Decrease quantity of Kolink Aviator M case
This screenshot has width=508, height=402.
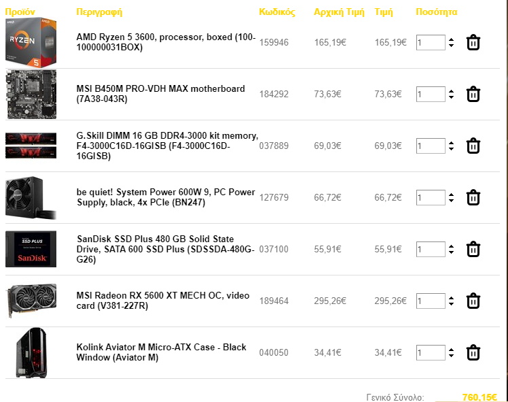pyautogui.click(x=452, y=356)
